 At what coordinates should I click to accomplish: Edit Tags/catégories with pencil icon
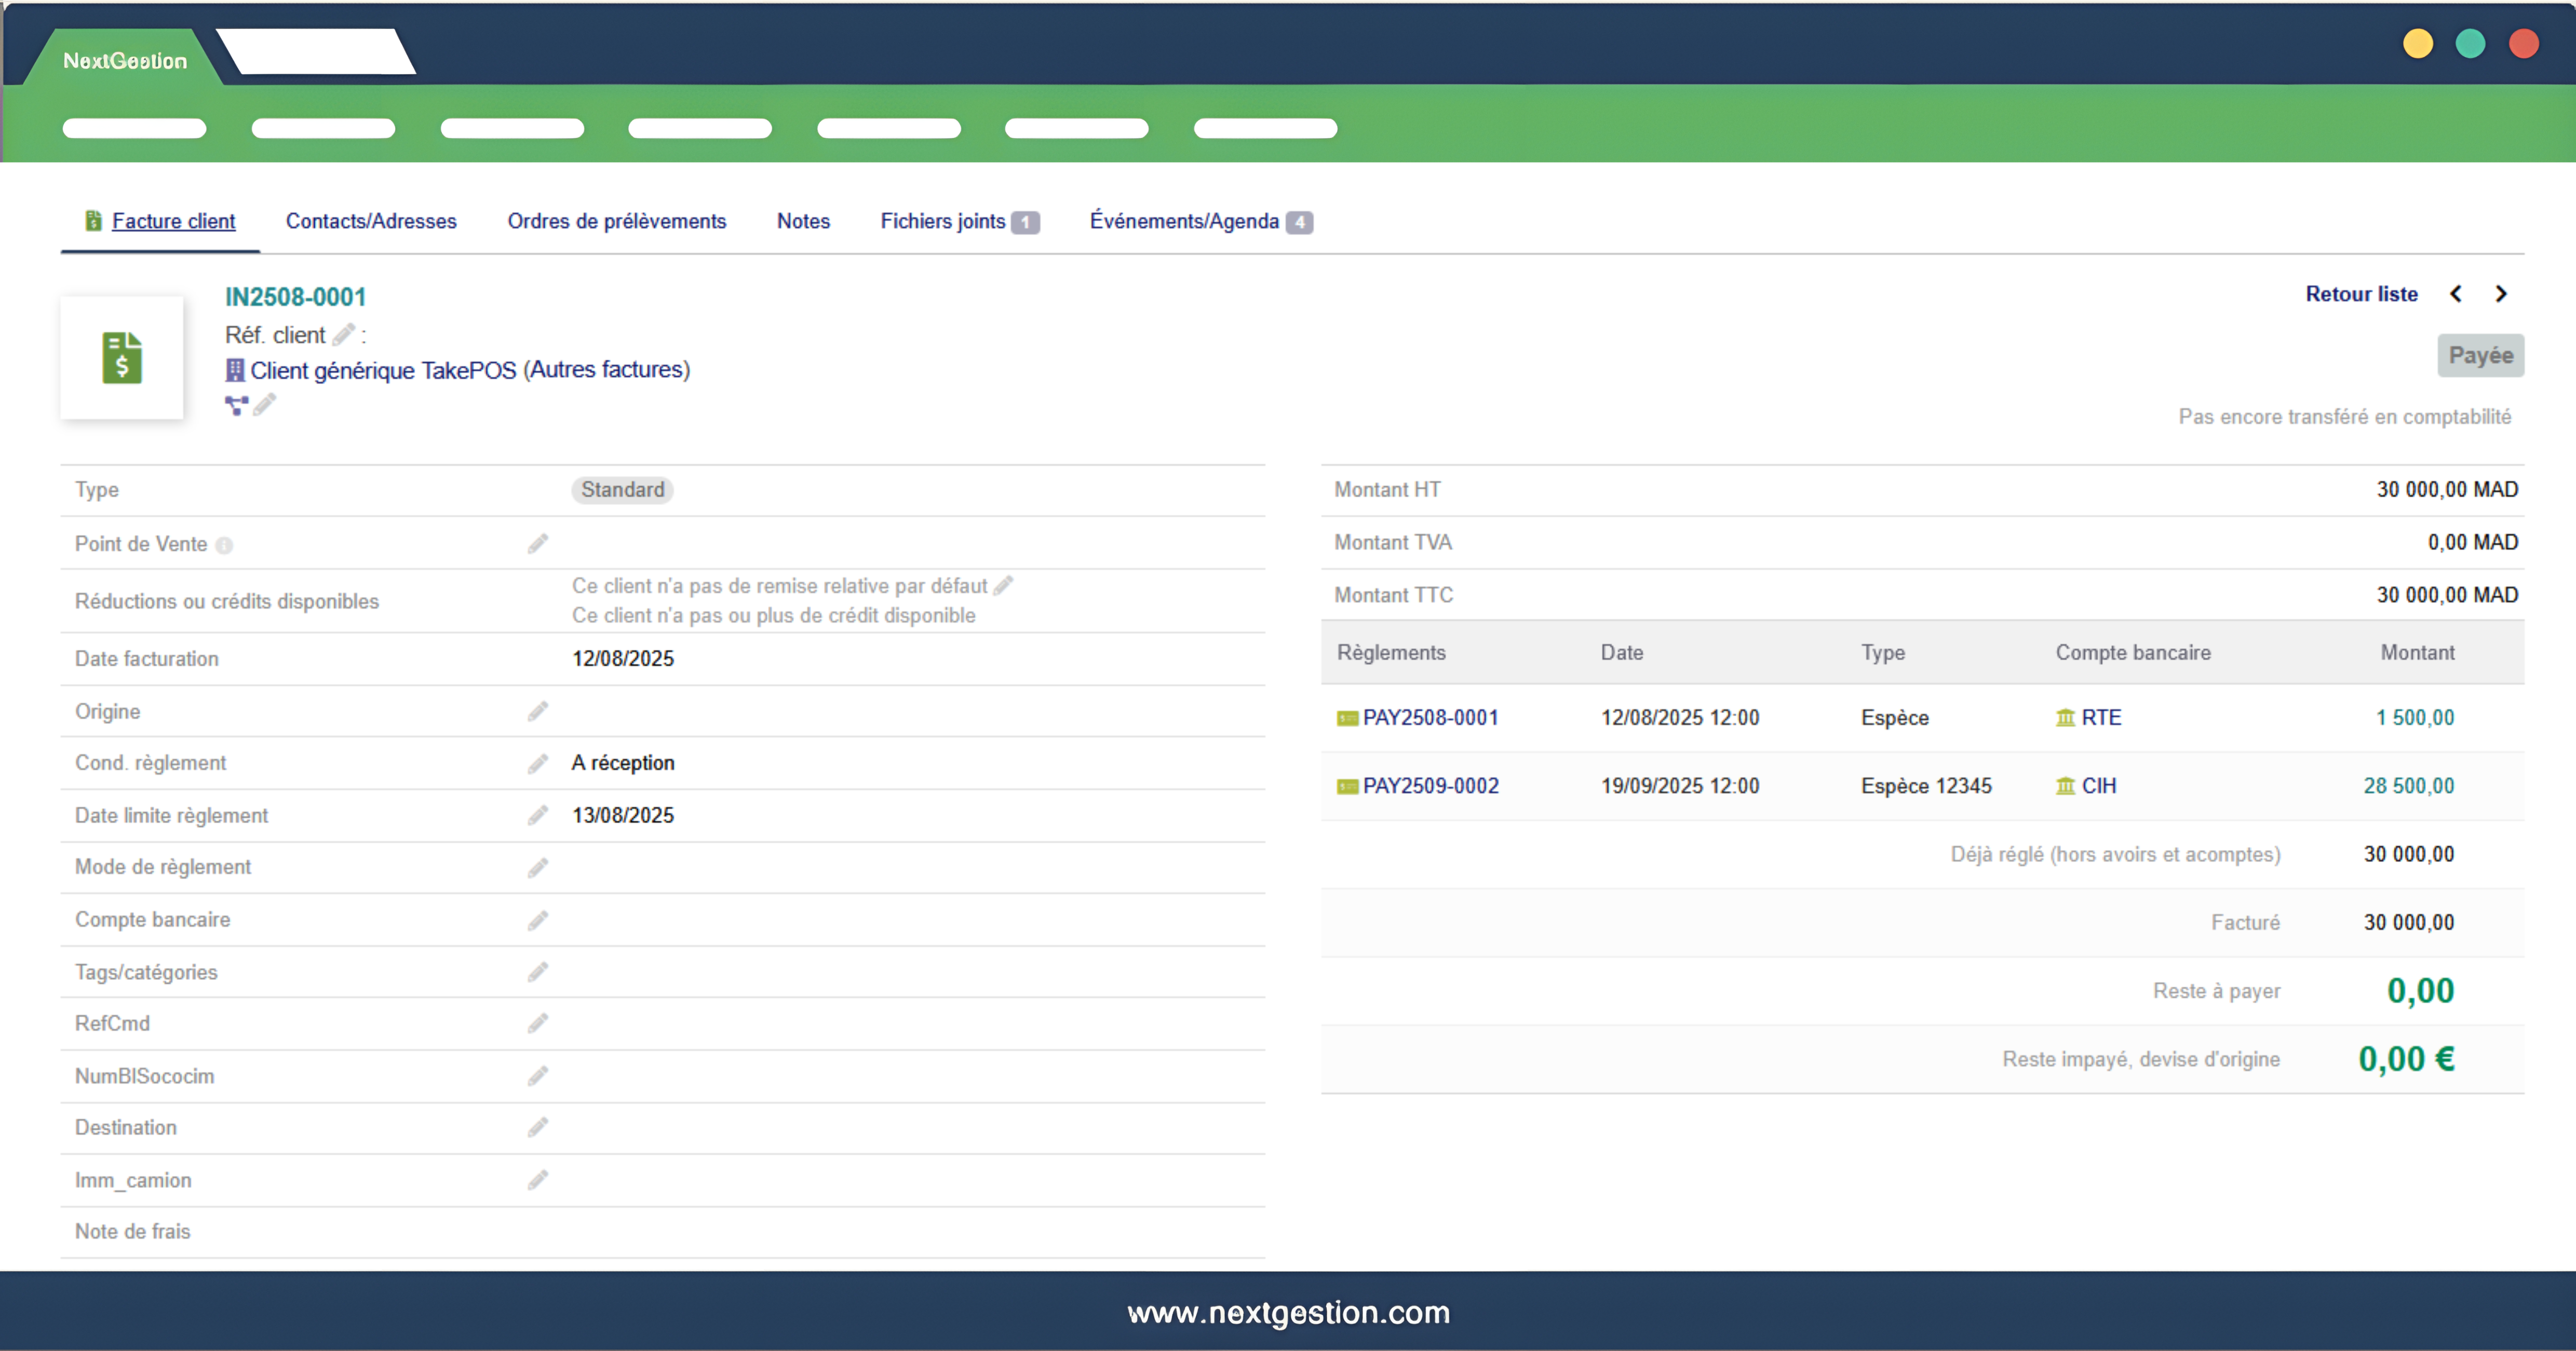pos(538,972)
